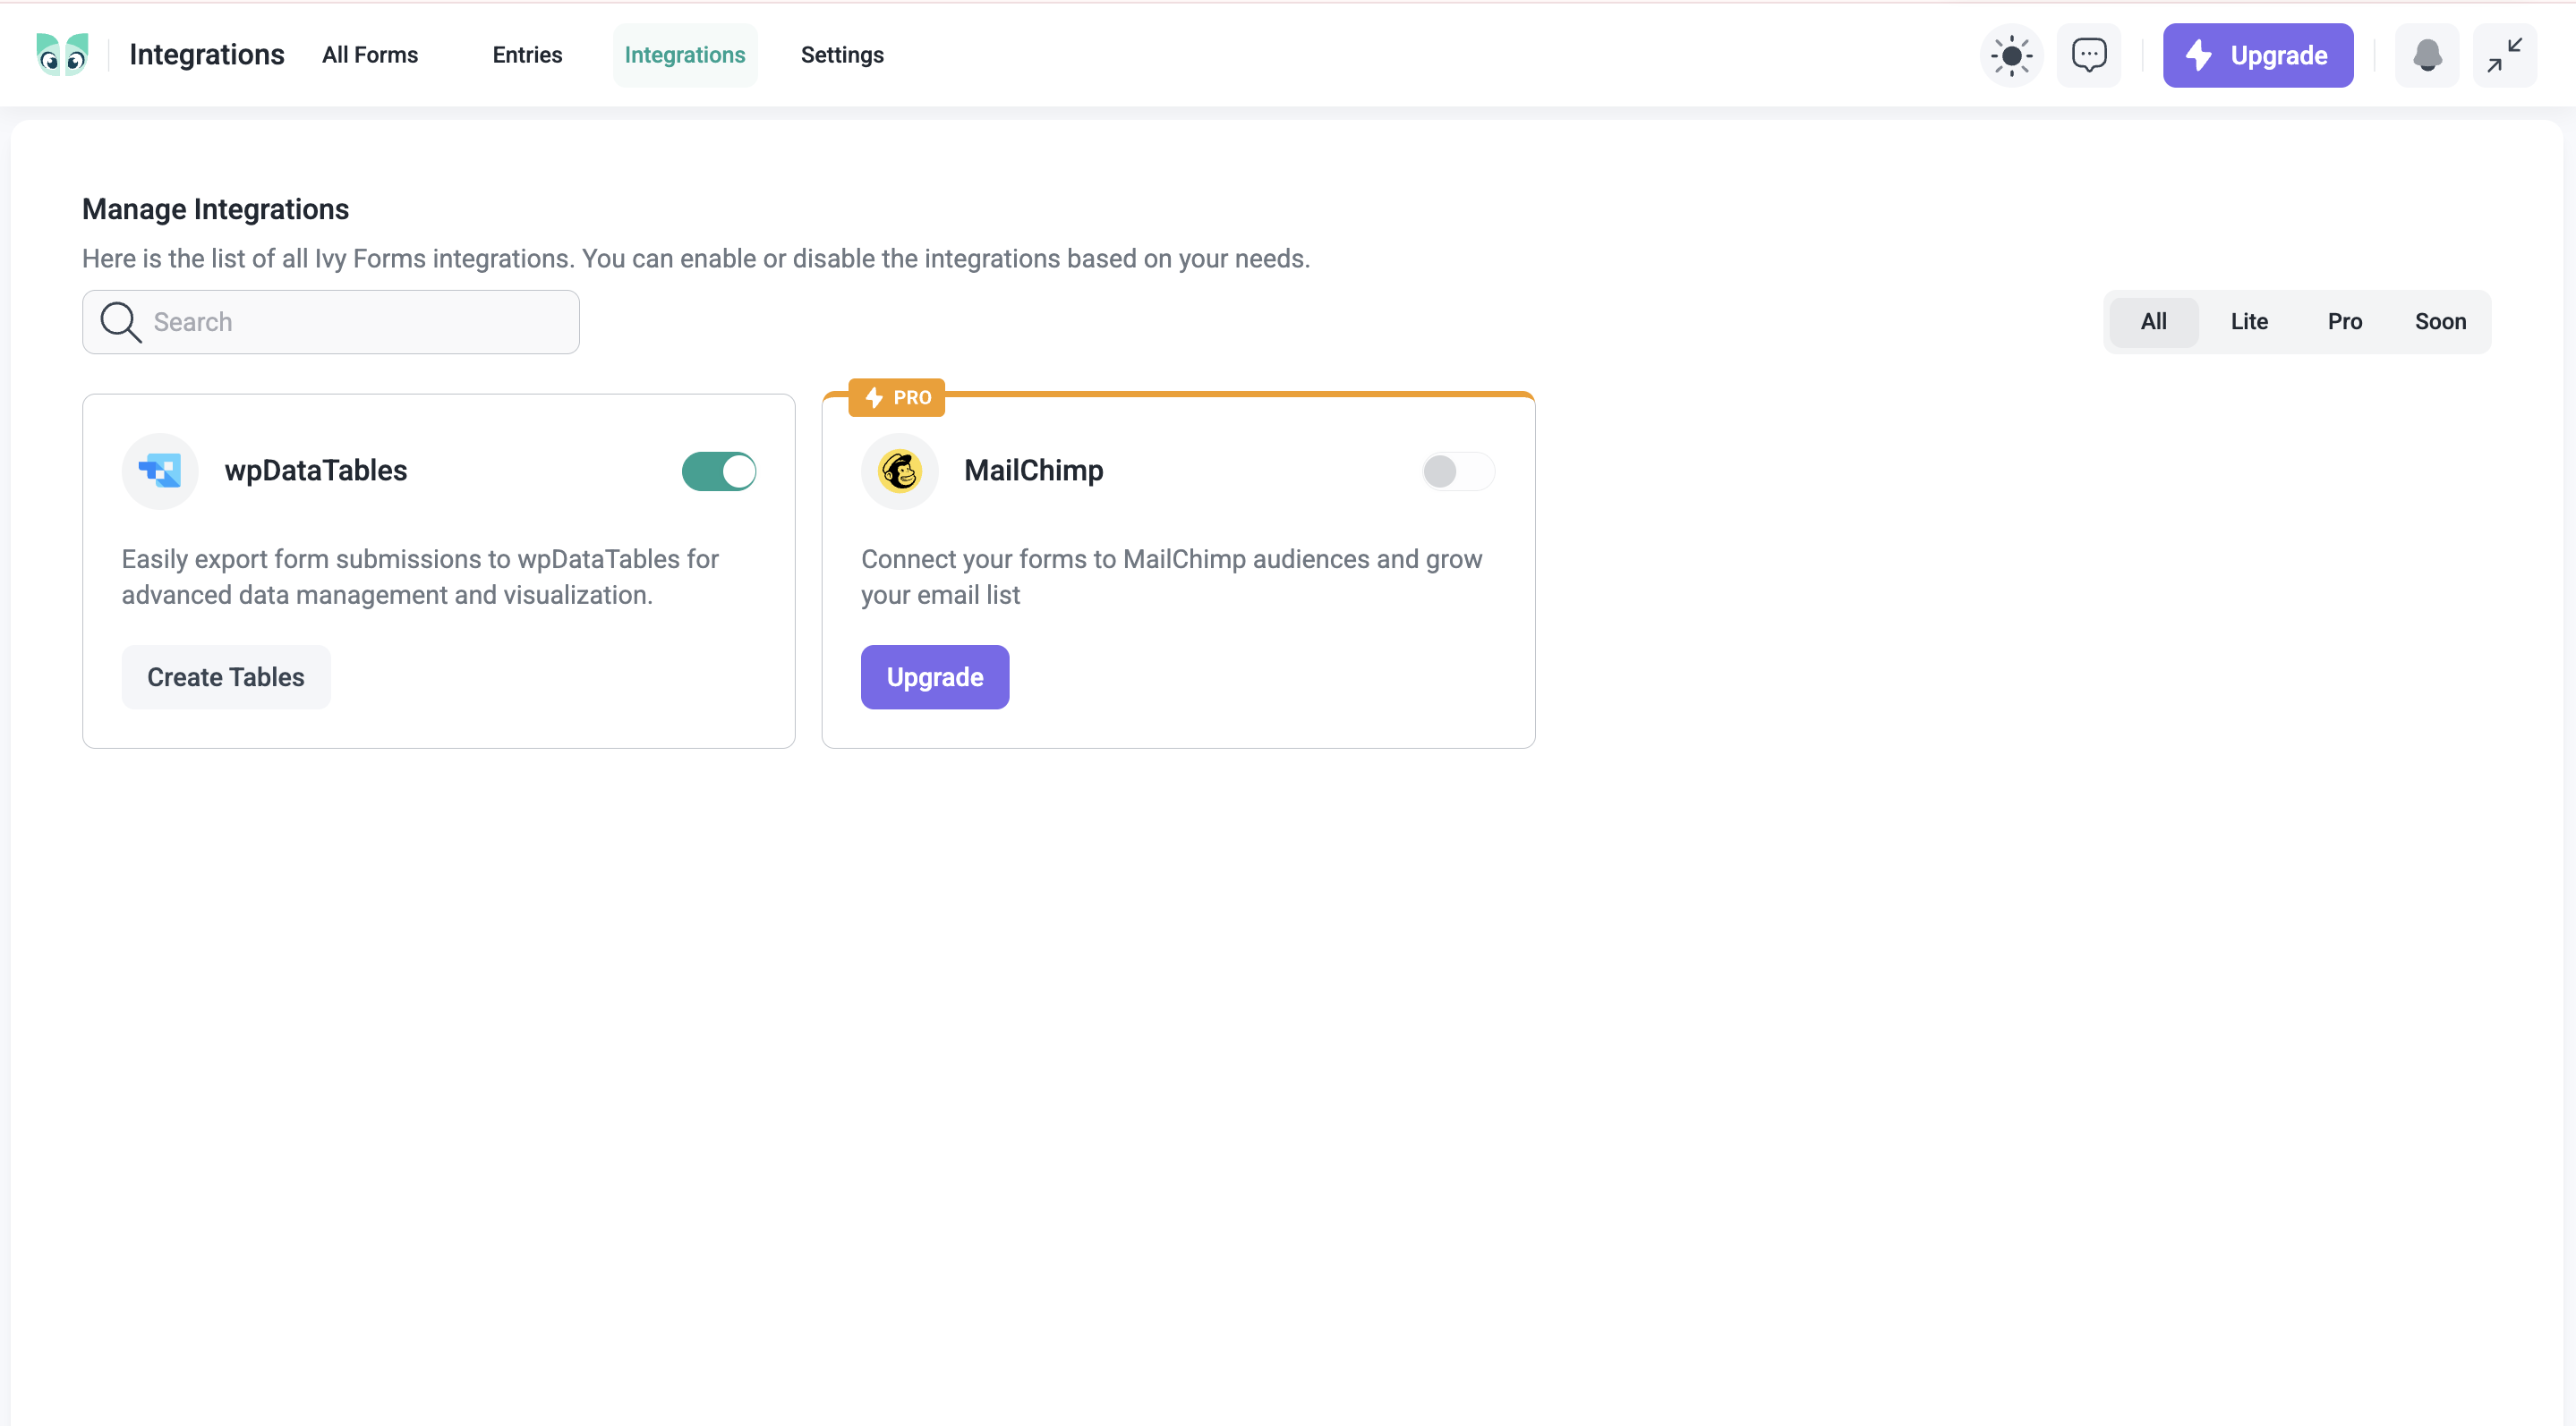Click Upgrade in the MailChimp card
The width and height of the screenshot is (2576, 1426).
click(934, 676)
